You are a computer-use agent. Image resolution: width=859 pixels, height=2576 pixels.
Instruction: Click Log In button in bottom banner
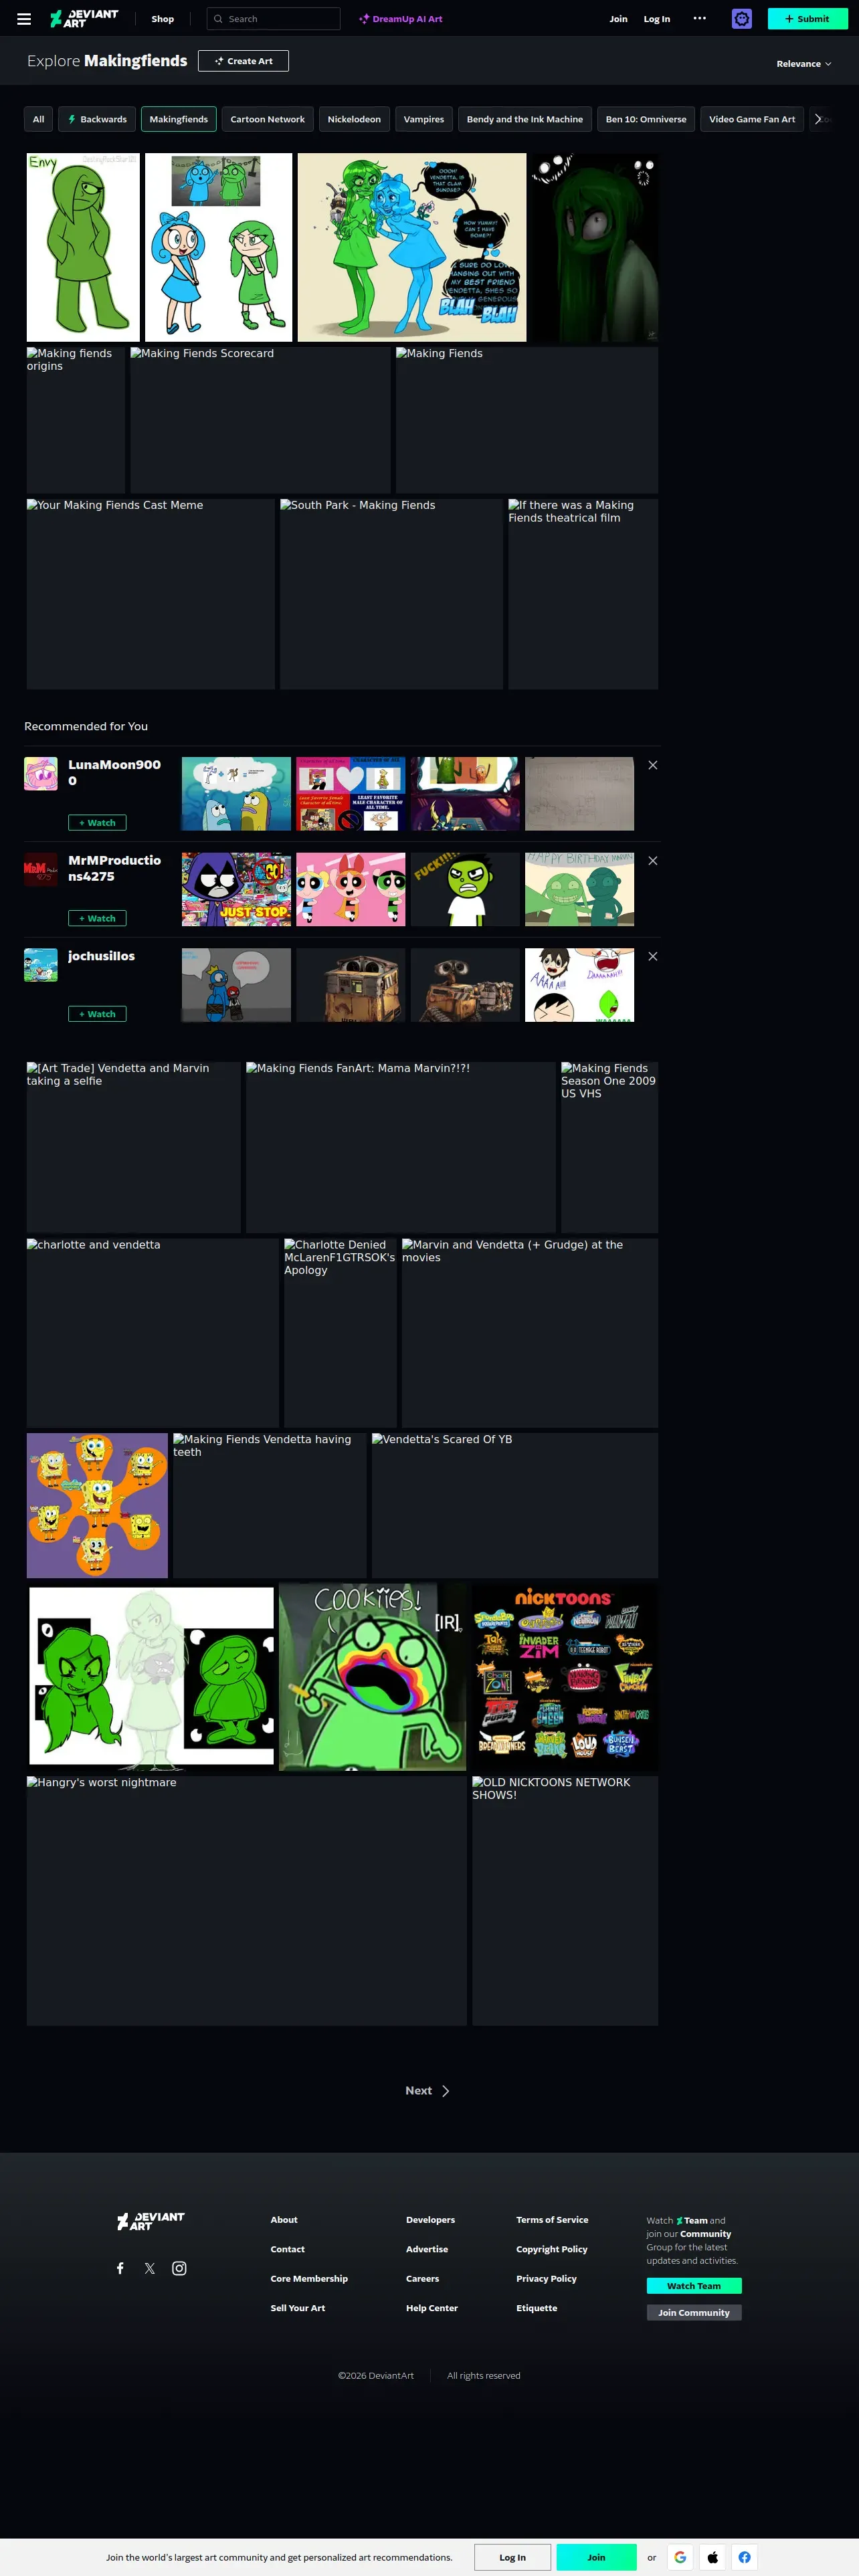tap(513, 2557)
